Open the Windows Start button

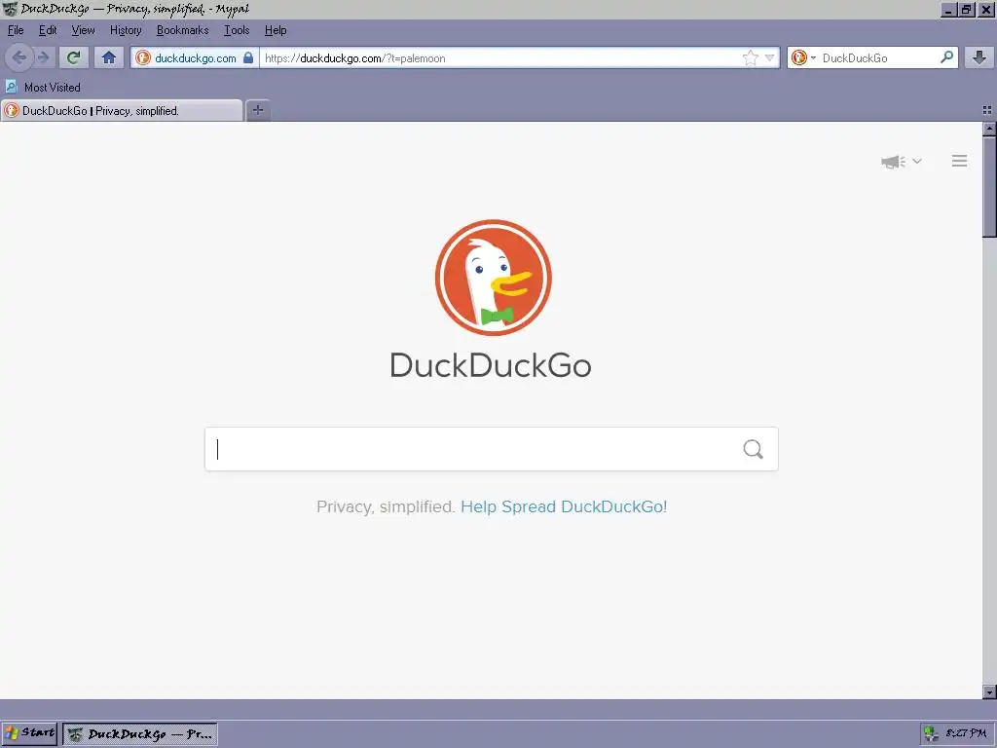click(x=29, y=733)
